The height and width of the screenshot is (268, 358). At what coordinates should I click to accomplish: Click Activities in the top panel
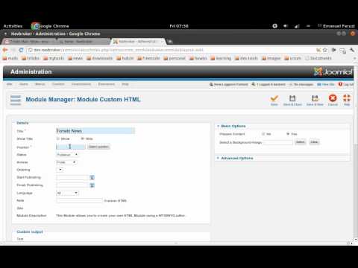(x=13, y=26)
